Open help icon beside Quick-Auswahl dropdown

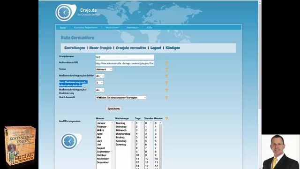click(166, 98)
